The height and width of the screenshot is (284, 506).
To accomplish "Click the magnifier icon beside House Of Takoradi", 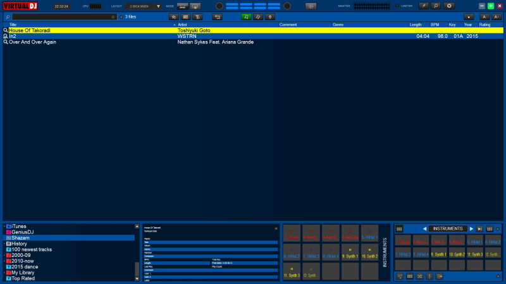I will [x=6, y=30].
